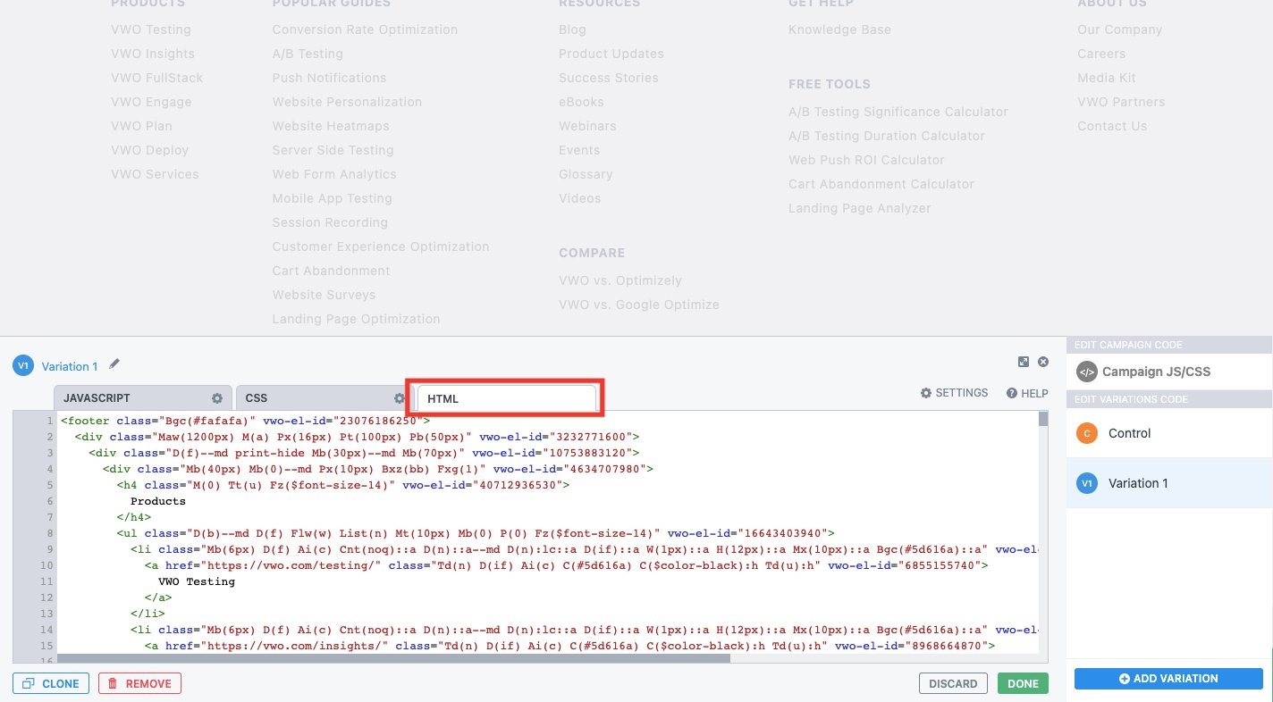Click the Remove button
This screenshot has width=1273, height=702.
(139, 683)
